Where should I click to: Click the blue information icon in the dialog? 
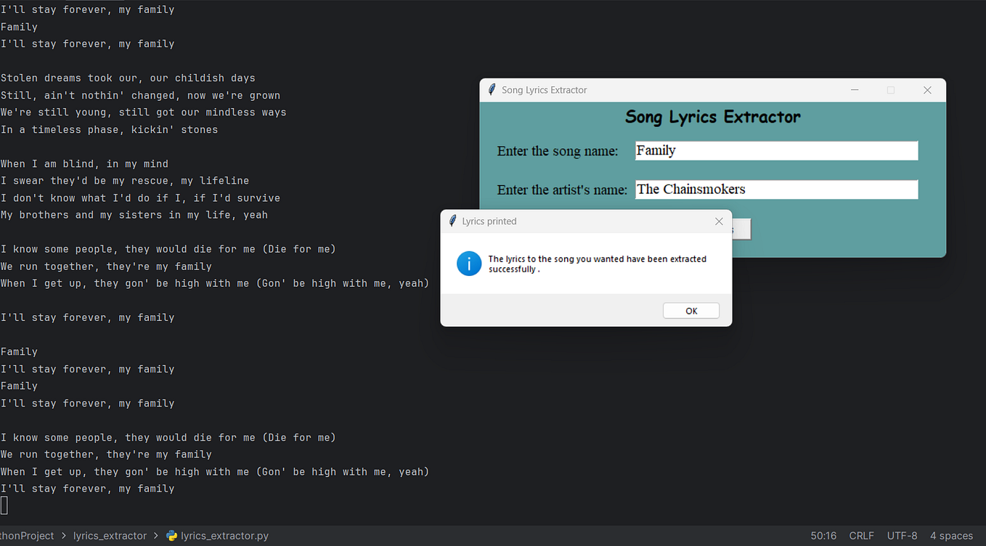468,264
